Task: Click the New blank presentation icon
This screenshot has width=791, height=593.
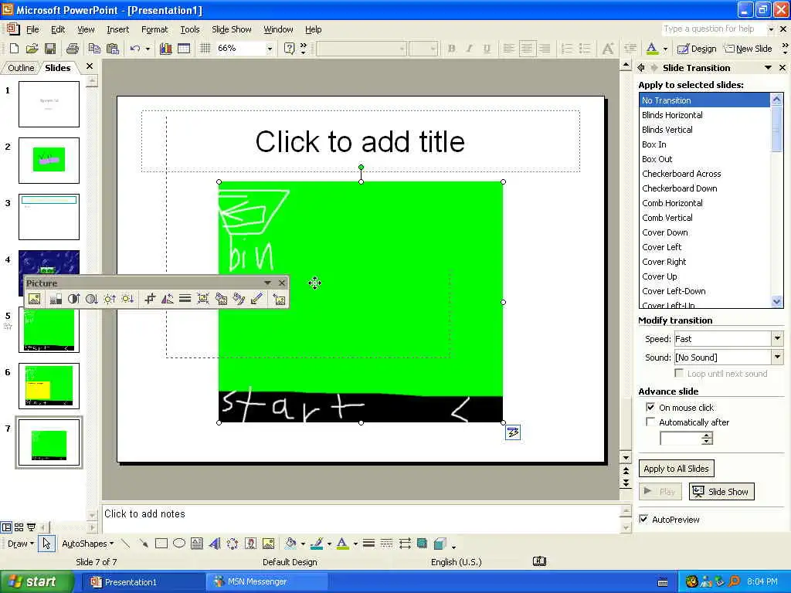Action: (14, 49)
